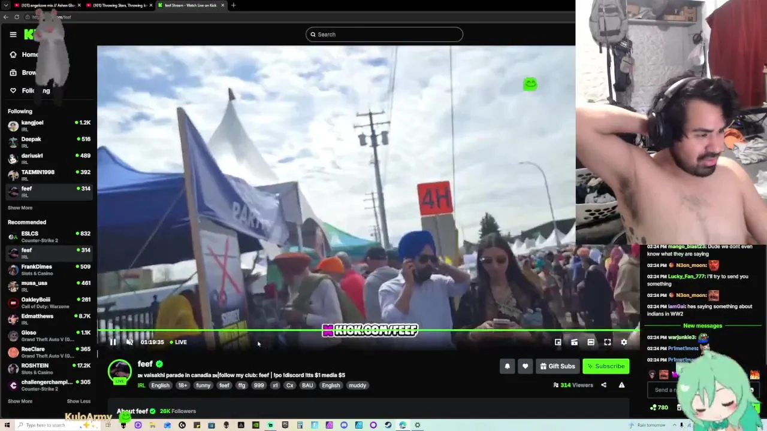Click the Browse icon in sidebar
Image resolution: width=767 pixels, height=431 pixels.
click(13, 72)
